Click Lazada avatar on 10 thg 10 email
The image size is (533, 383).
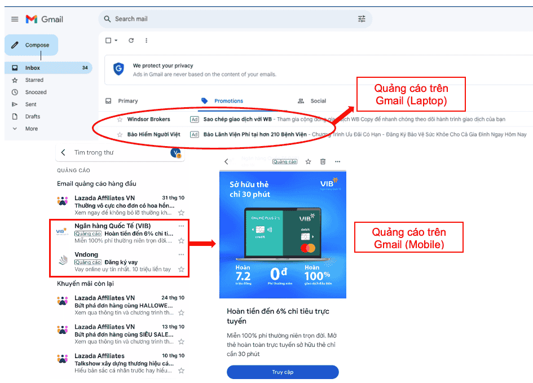tap(63, 359)
